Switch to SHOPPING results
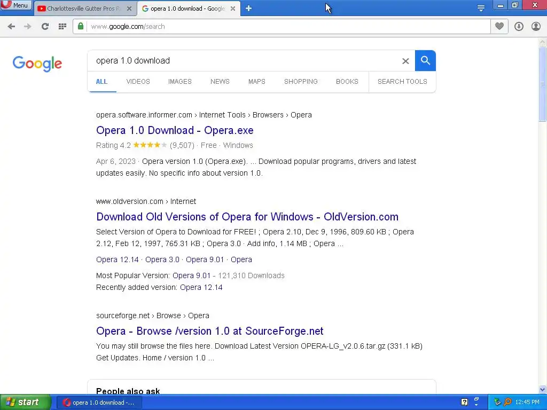547x410 pixels. tap(301, 82)
